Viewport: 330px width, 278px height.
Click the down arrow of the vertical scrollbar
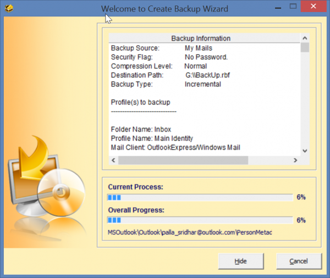click(x=305, y=151)
